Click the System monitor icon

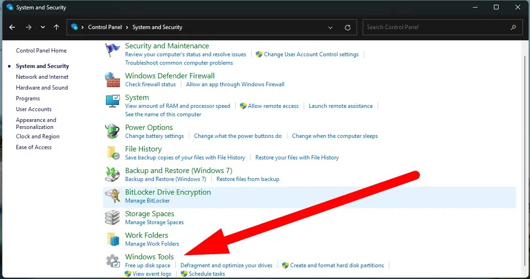112,101
